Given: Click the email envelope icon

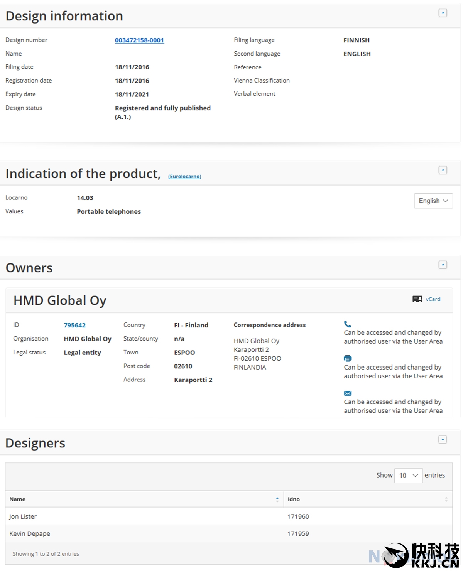Looking at the screenshot, I should click(348, 393).
